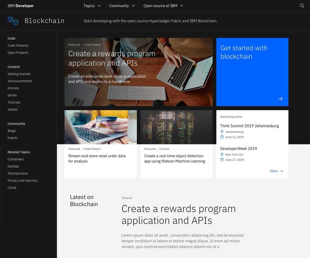This screenshot has width=310, height=258.
Task: Click June 17, 2019 date text
Action: [x=235, y=160]
